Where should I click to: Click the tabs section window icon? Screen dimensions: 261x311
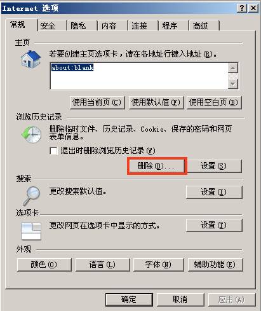pyautogui.click(x=31, y=231)
